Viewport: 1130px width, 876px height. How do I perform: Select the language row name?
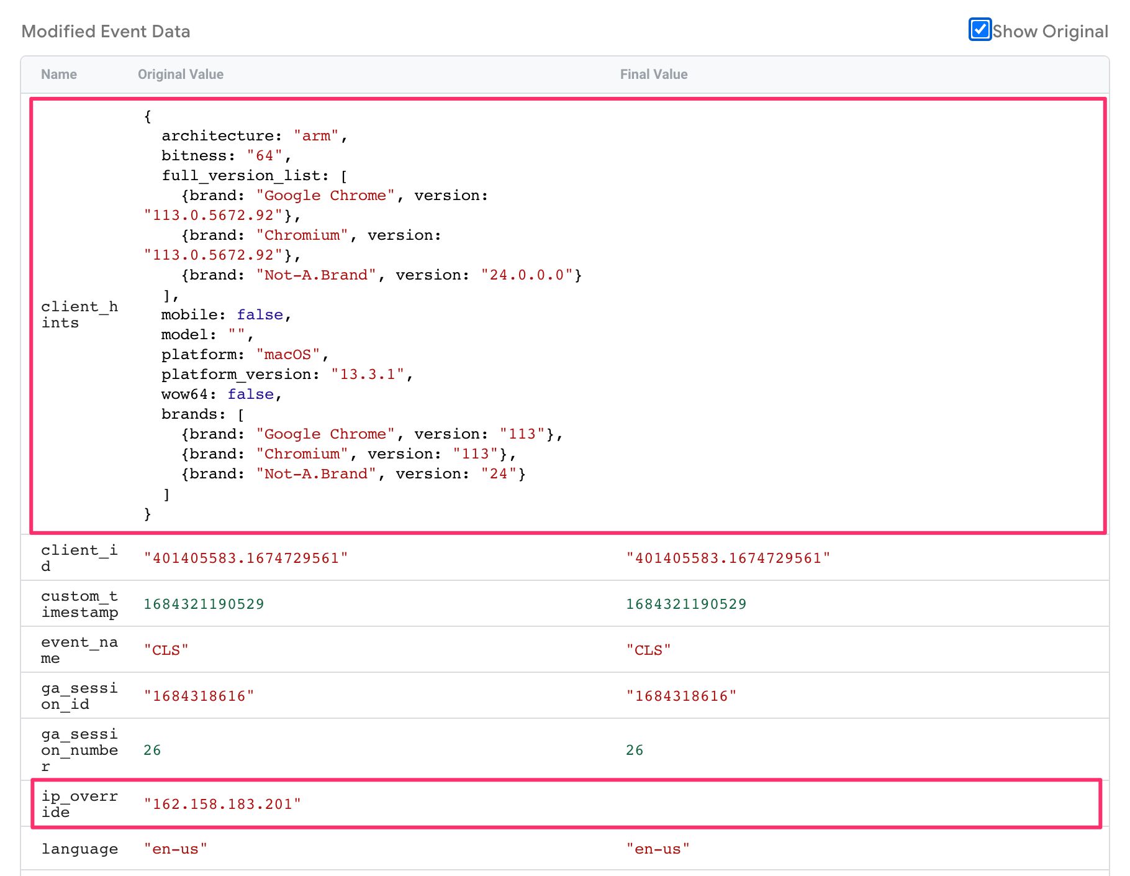pyautogui.click(x=79, y=849)
